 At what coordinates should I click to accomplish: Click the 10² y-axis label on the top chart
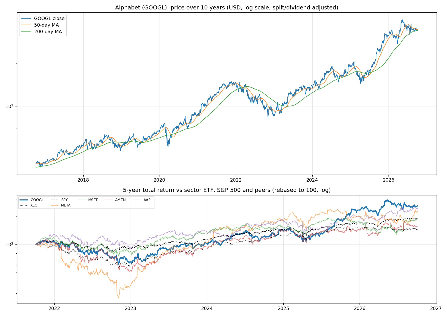pyautogui.click(x=9, y=106)
